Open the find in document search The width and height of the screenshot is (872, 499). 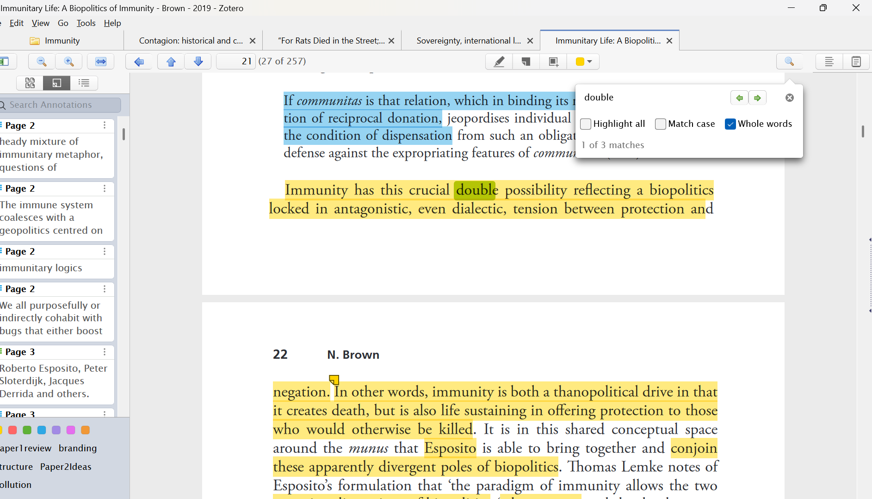click(x=790, y=62)
